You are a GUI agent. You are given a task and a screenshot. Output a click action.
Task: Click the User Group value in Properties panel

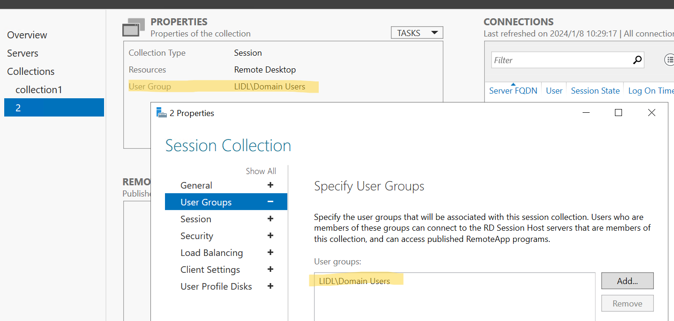pyautogui.click(x=270, y=87)
